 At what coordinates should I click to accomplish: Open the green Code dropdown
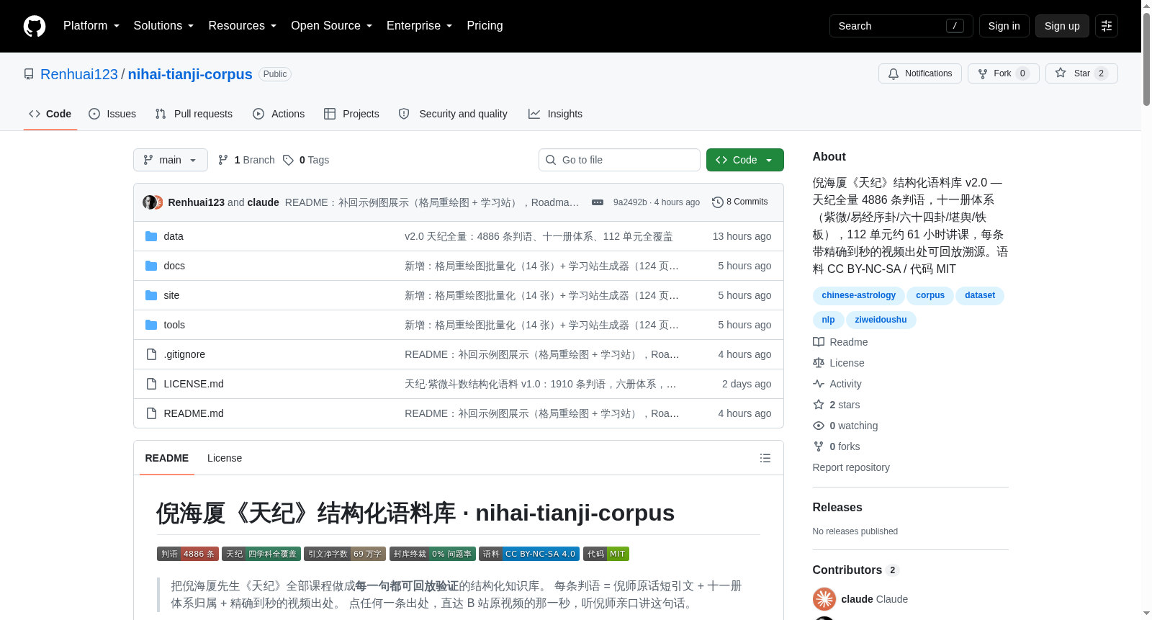745,160
